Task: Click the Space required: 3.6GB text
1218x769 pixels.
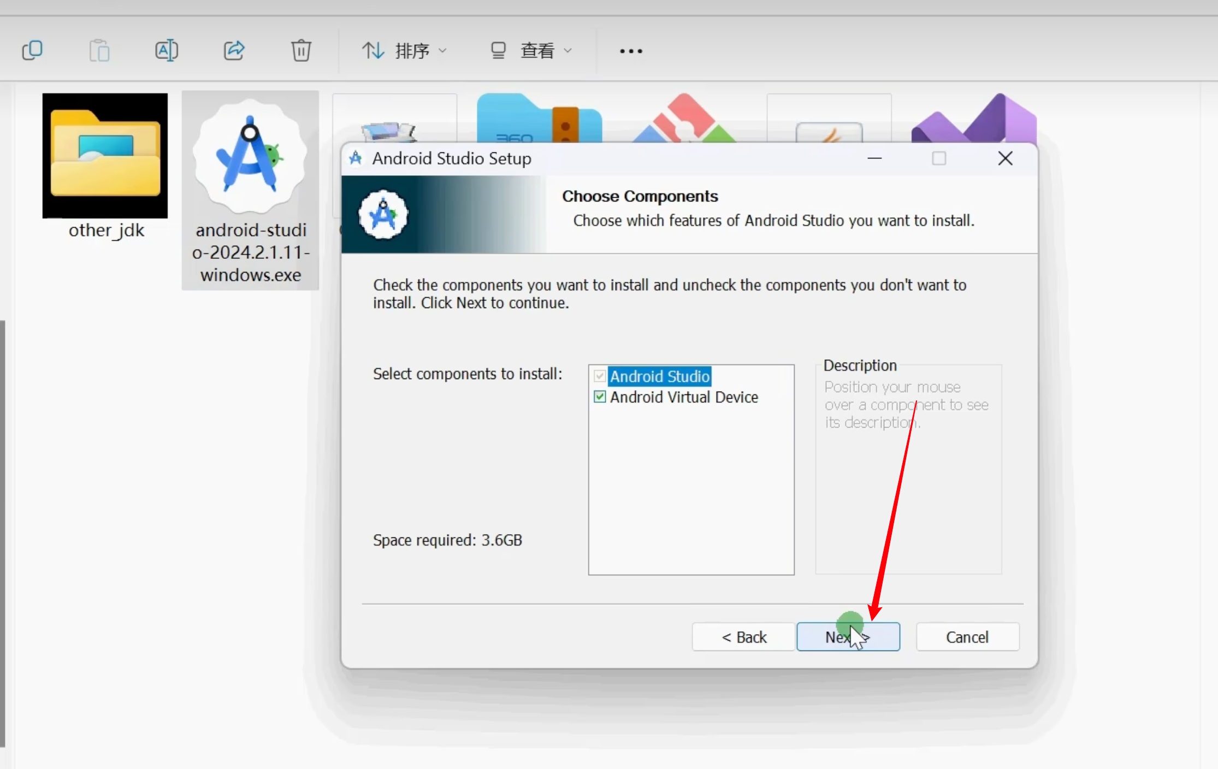Action: pyautogui.click(x=447, y=540)
